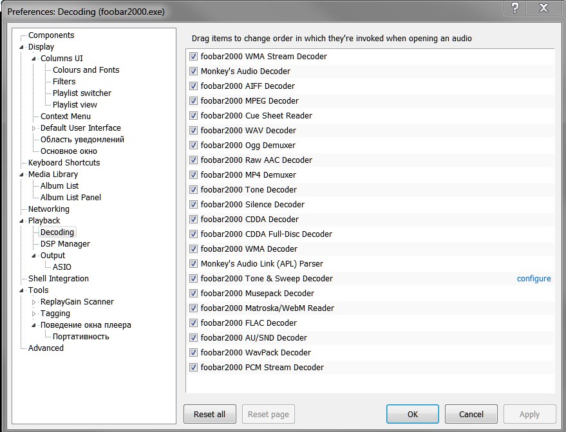Collapse the Display tree node
566x432 pixels.
click(x=23, y=47)
